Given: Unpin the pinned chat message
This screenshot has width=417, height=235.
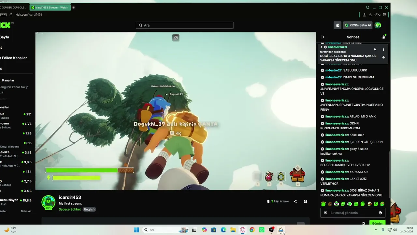Looking at the screenshot, I should click(375, 49).
